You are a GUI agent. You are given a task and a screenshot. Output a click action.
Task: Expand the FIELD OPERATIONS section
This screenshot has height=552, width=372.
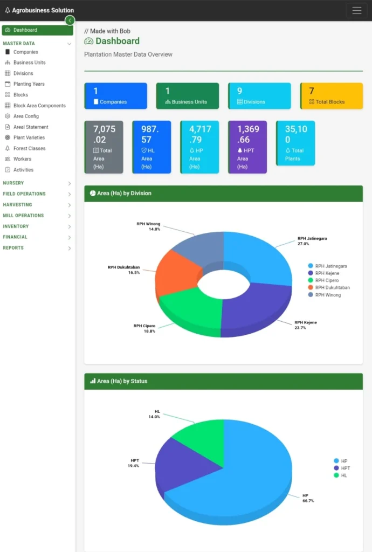click(37, 194)
